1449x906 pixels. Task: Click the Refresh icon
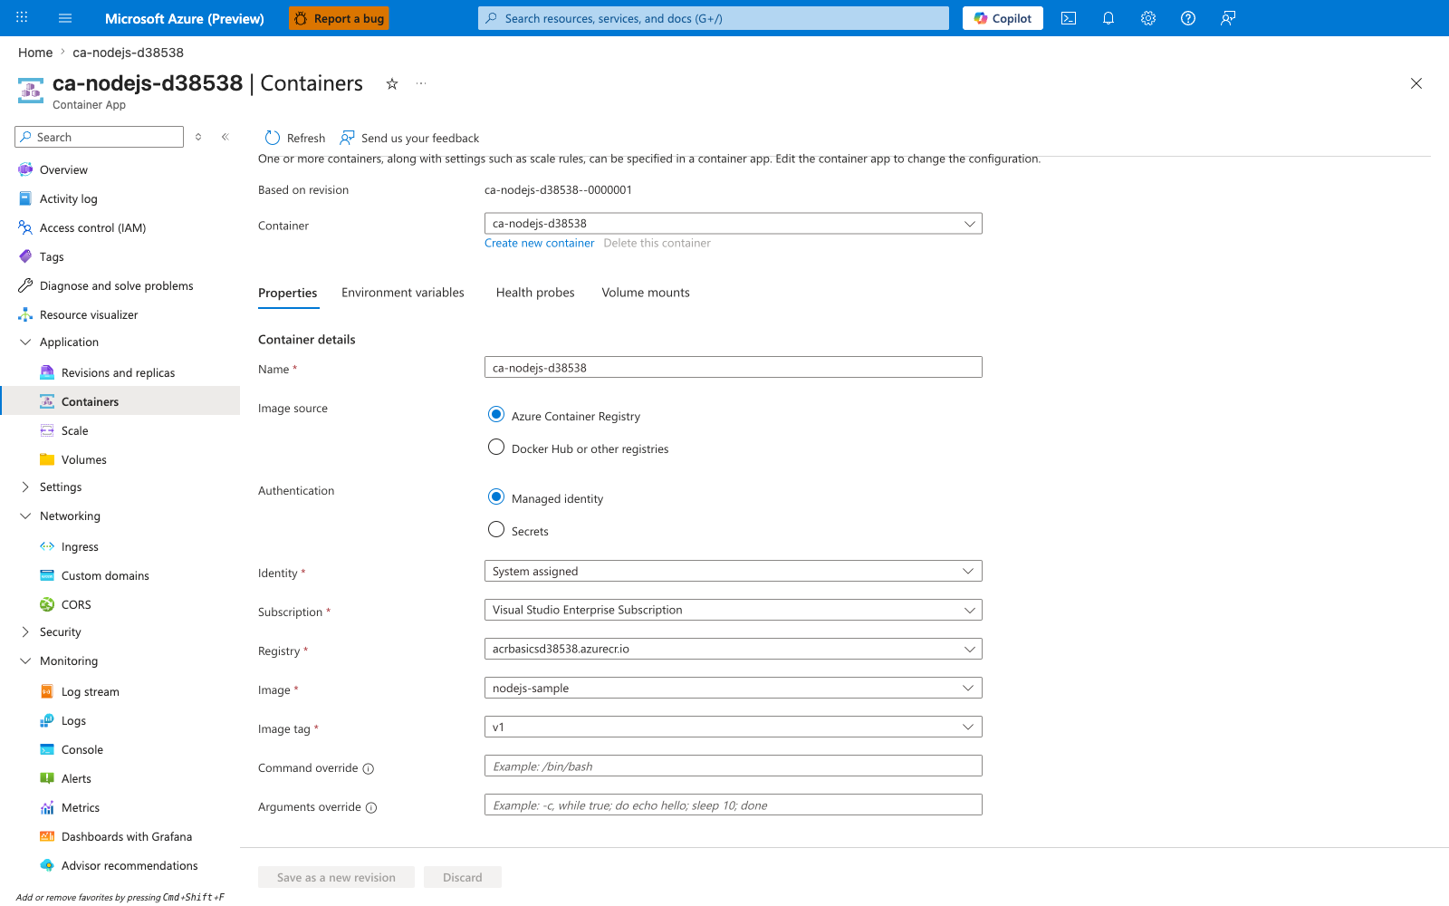[x=273, y=138]
